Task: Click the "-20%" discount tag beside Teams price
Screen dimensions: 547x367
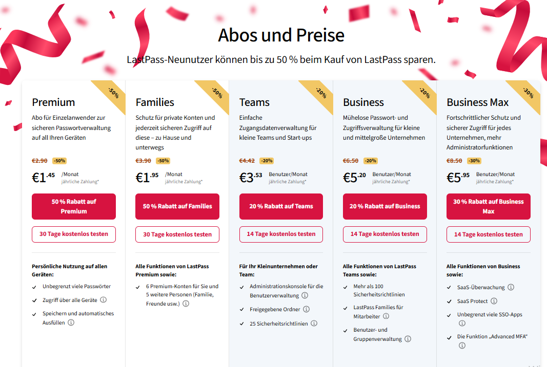Action: pyautogui.click(x=267, y=160)
